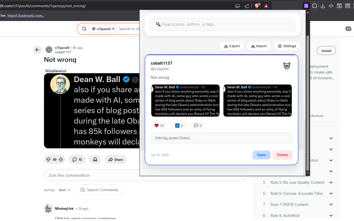Click the popup scrollbar down arrow
The width and height of the screenshot is (354, 221).
click(308, 173)
